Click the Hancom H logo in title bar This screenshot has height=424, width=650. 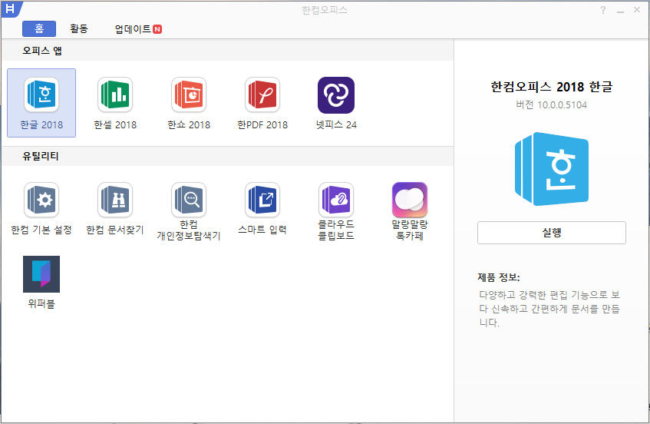click(x=11, y=8)
